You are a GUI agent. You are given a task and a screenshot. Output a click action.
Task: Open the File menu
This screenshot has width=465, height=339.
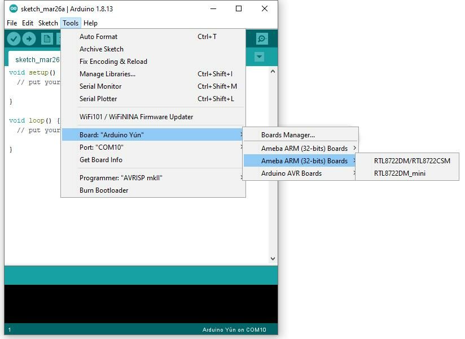coord(12,23)
